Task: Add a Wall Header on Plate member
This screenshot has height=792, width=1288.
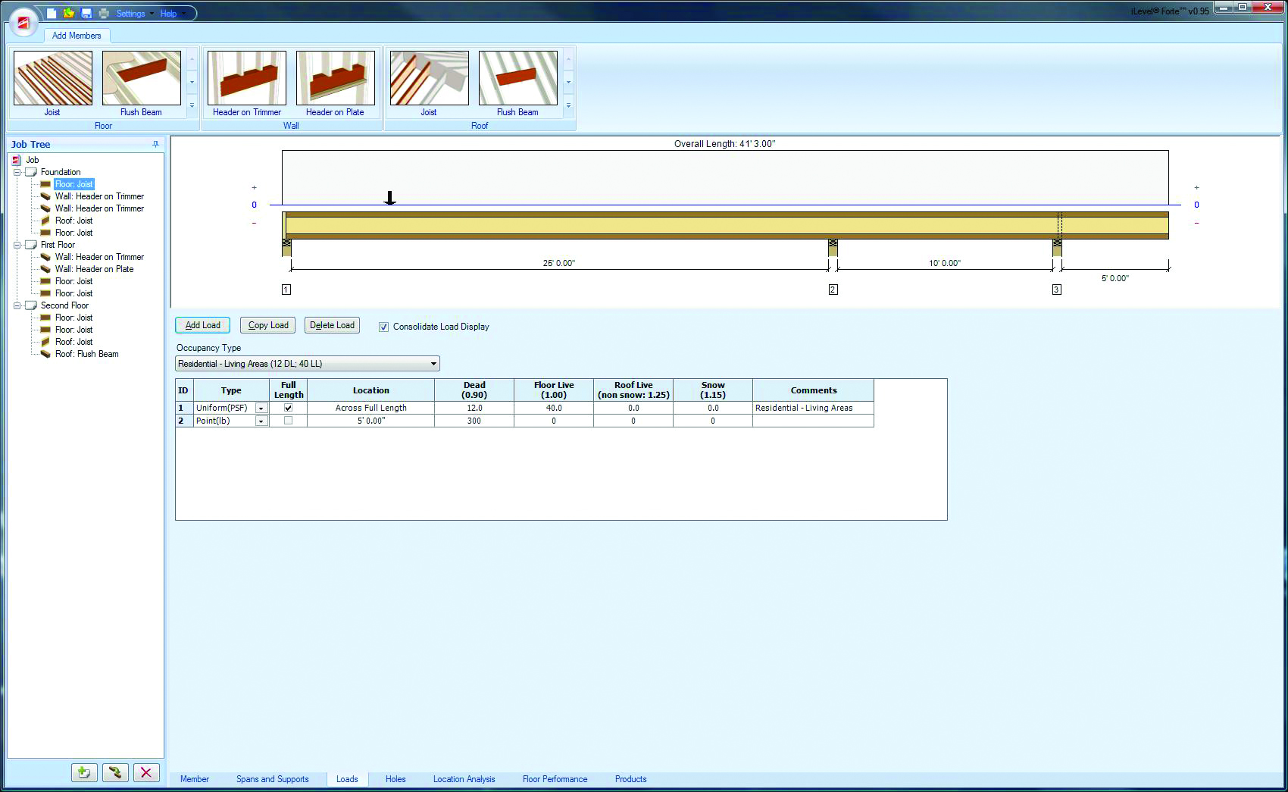Action: tap(335, 84)
